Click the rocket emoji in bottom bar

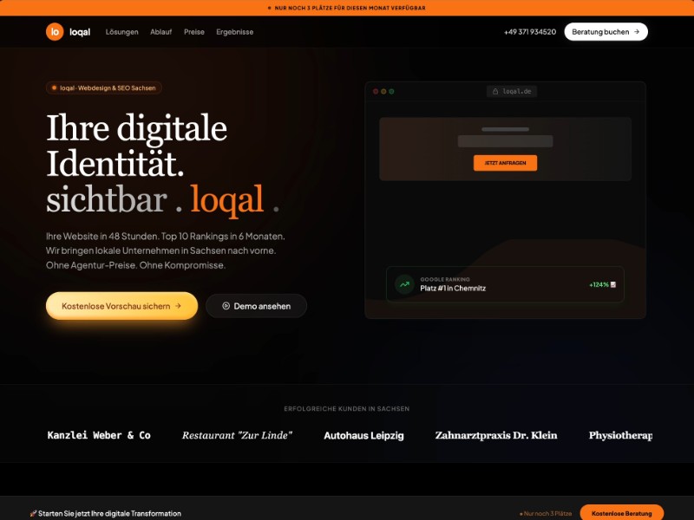pyautogui.click(x=33, y=513)
